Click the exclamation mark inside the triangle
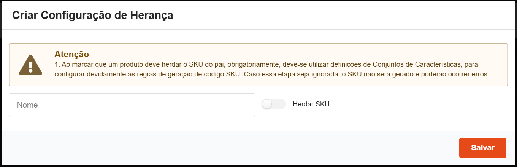The height and width of the screenshot is (167, 517). coord(30,67)
